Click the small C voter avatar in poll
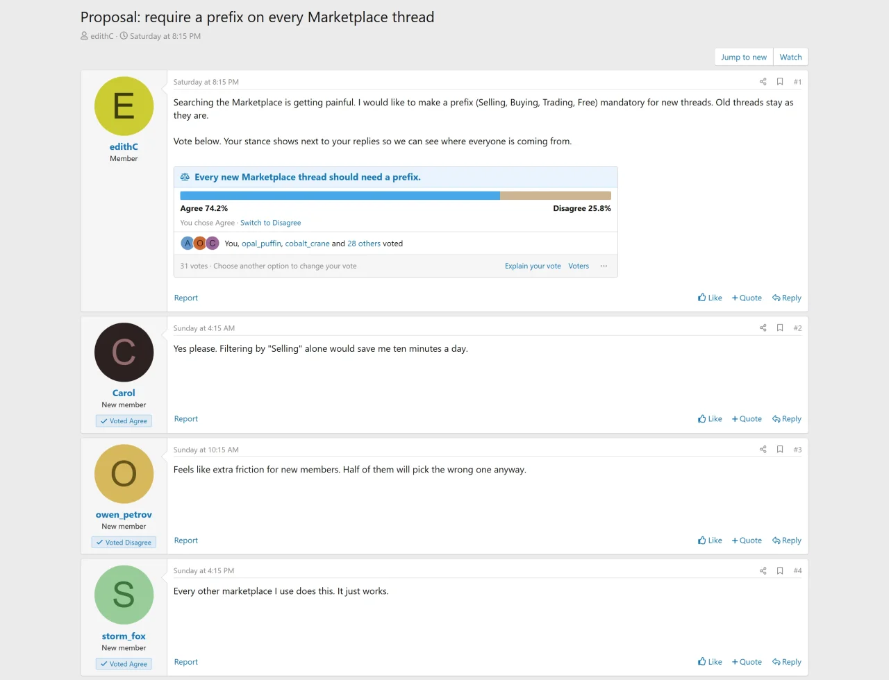This screenshot has height=680, width=889. coord(213,244)
